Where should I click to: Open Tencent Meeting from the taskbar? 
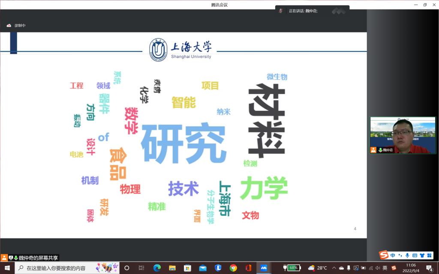[264, 268]
